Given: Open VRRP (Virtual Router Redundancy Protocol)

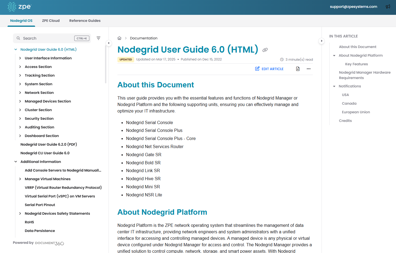Looking at the screenshot, I should (63, 187).
